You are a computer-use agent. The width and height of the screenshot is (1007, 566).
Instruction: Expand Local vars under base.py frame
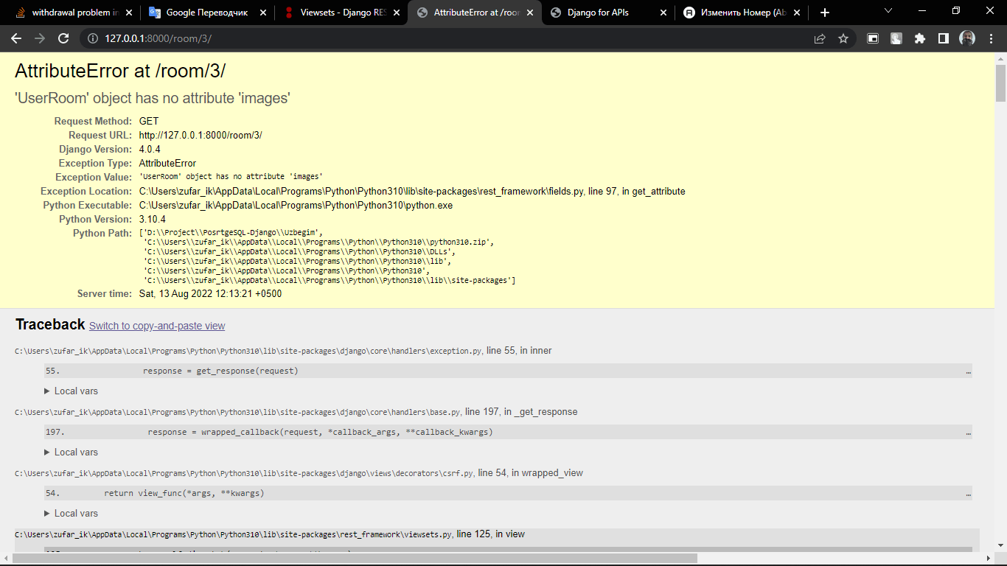pyautogui.click(x=71, y=453)
